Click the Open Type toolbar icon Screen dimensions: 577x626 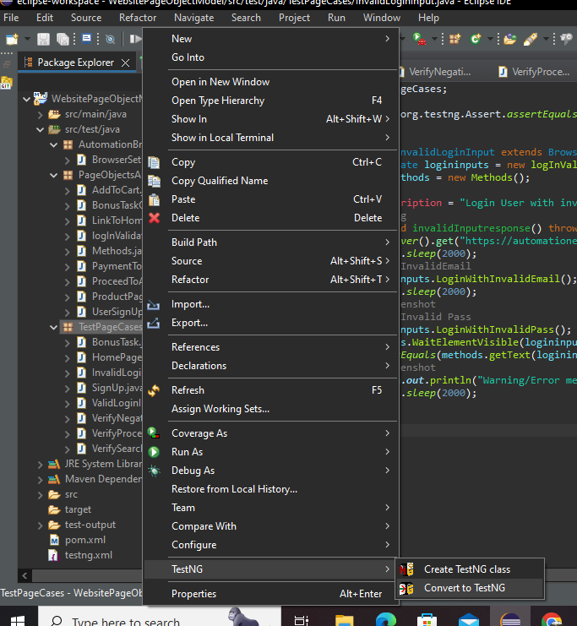click(x=509, y=39)
